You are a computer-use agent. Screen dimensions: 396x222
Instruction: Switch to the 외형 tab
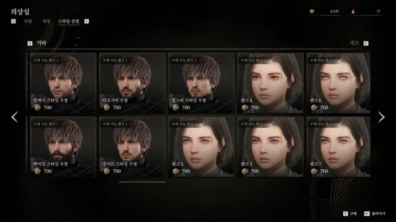[x=28, y=22]
